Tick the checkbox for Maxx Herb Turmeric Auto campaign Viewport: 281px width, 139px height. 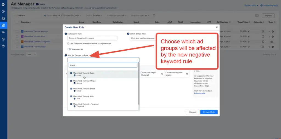pos(17,36)
